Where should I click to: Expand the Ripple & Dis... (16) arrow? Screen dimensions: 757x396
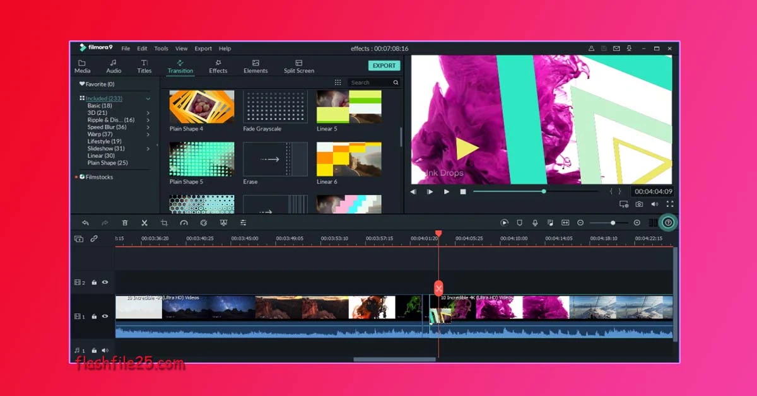148,120
